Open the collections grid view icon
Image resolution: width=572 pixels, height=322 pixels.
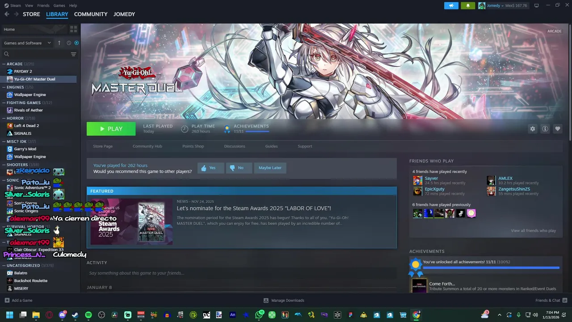74,29
